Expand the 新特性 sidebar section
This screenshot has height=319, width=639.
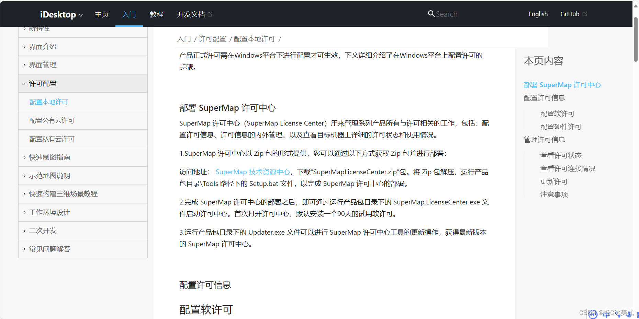pyautogui.click(x=39, y=28)
